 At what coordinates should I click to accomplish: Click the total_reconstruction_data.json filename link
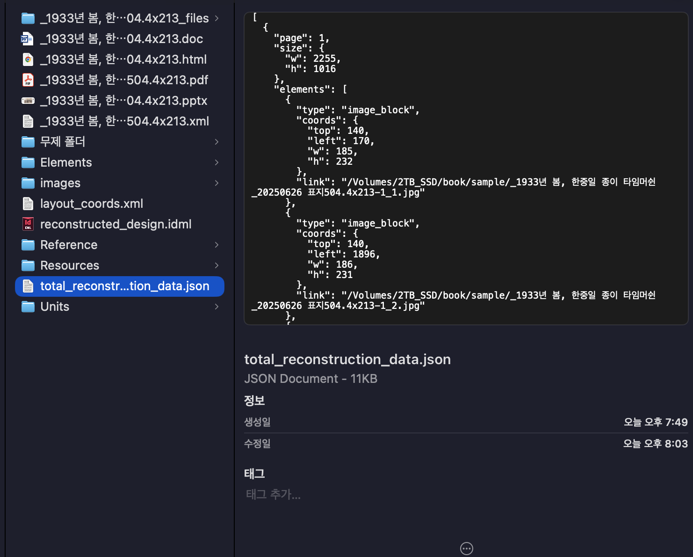347,359
